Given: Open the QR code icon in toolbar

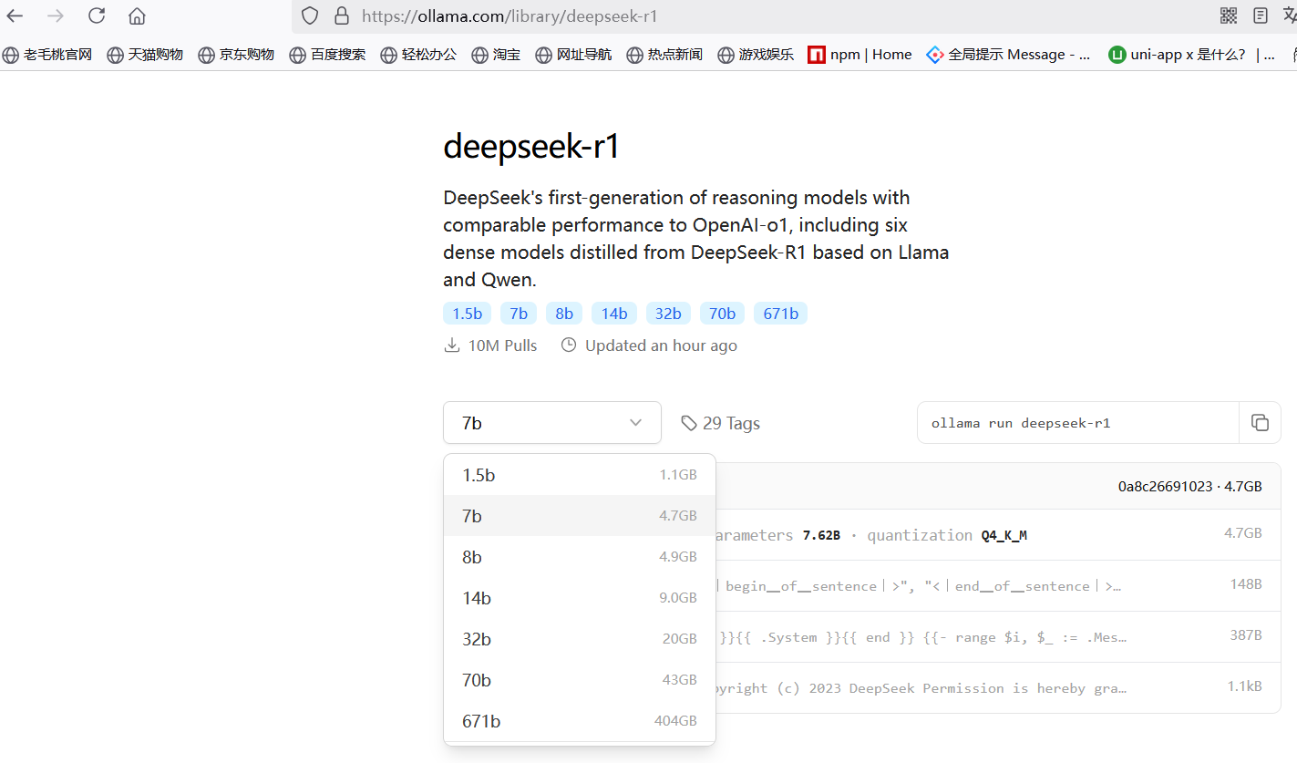Looking at the screenshot, I should [1229, 15].
